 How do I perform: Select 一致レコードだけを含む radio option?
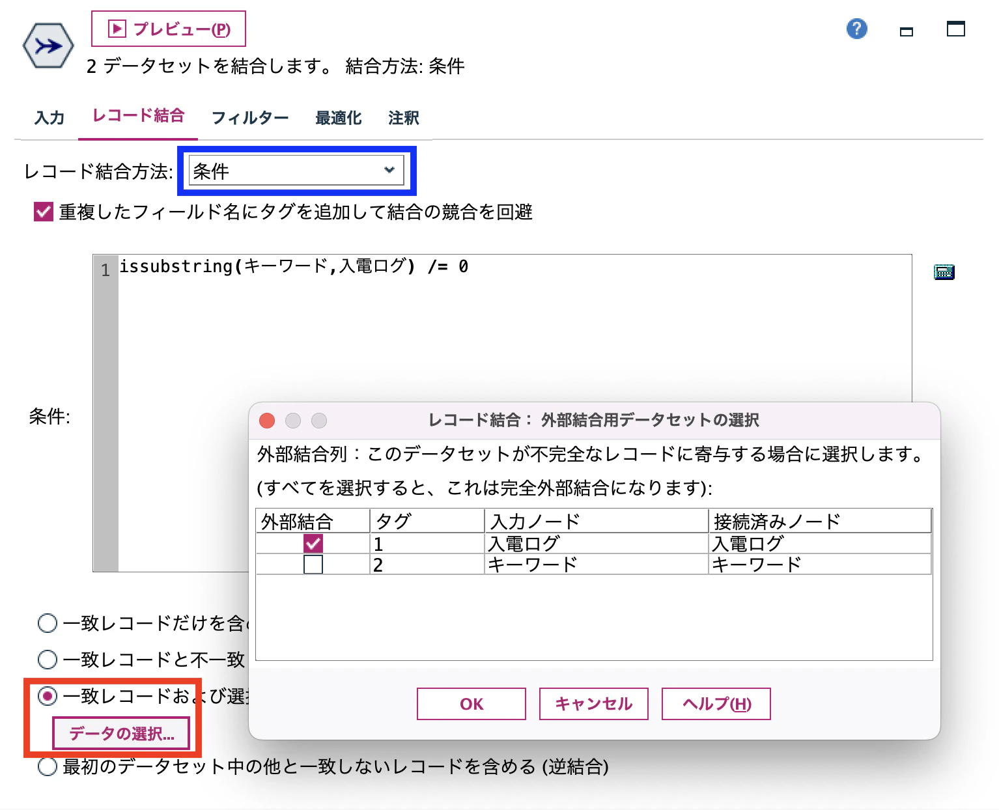48,623
